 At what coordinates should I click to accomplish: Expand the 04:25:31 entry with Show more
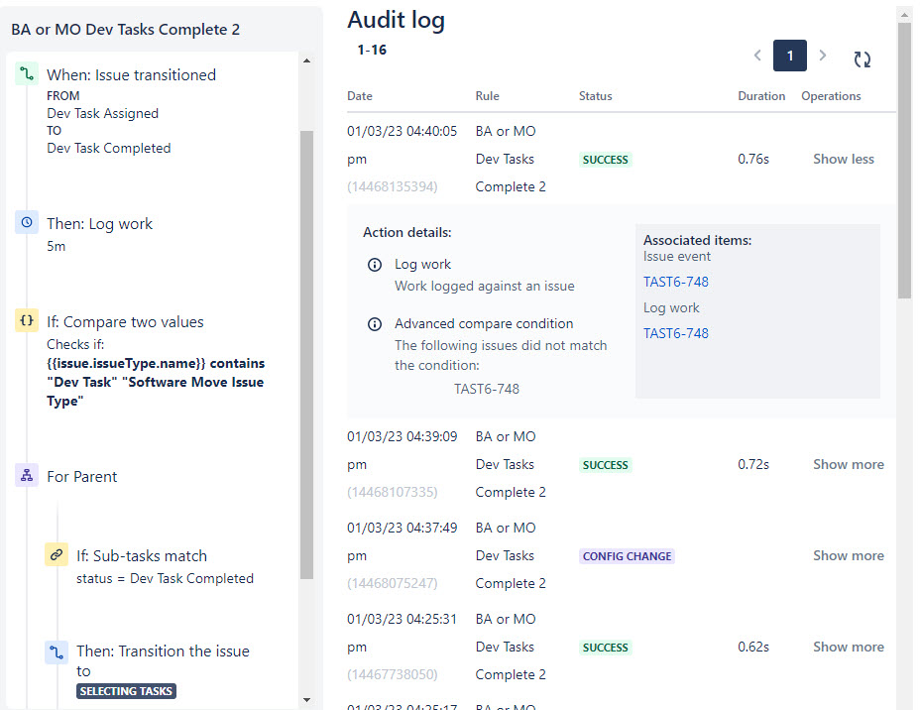(849, 647)
